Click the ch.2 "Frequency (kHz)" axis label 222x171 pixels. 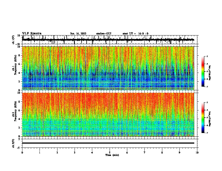[16, 111]
